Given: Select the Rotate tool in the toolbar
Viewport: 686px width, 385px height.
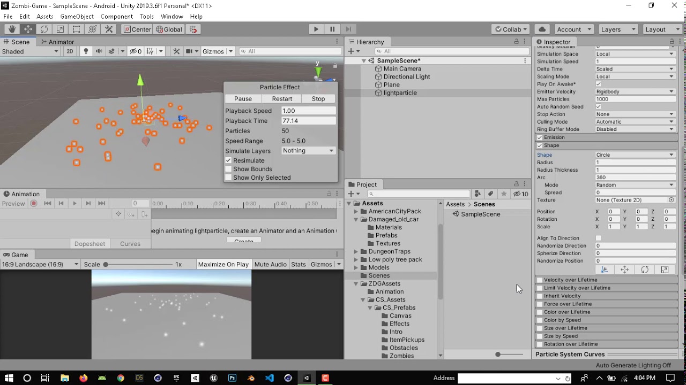Looking at the screenshot, I should (44, 29).
